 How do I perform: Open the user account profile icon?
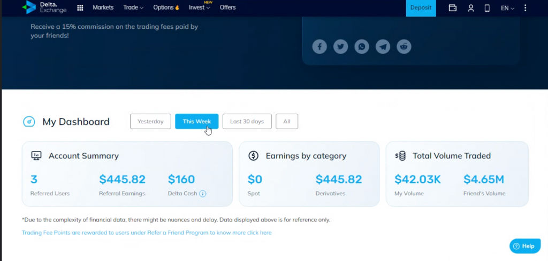[x=471, y=7]
